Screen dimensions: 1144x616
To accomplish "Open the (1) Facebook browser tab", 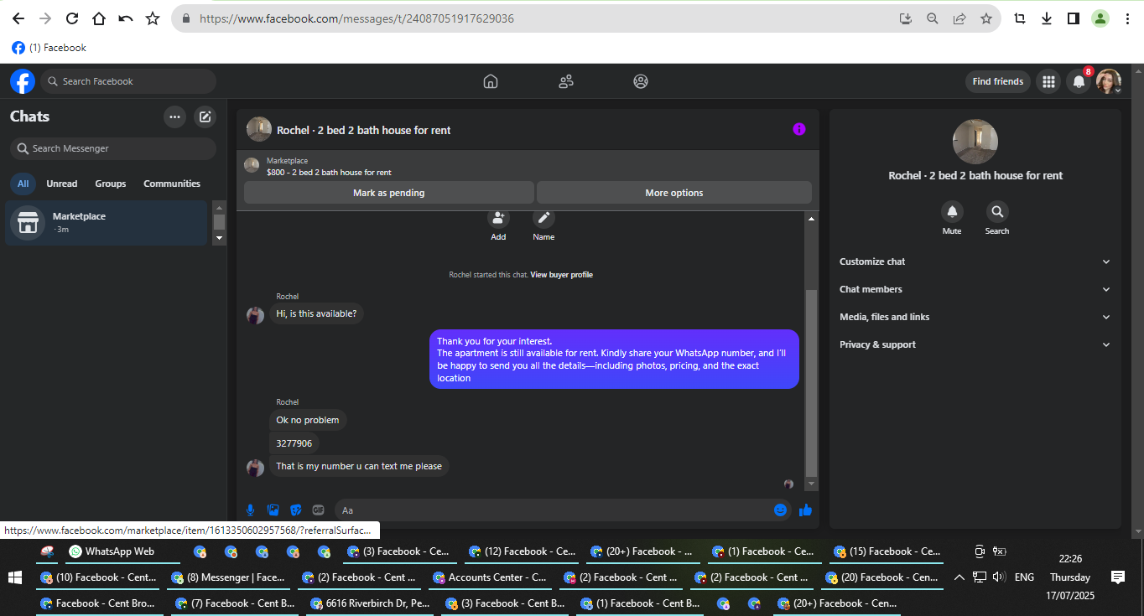I will click(x=49, y=48).
